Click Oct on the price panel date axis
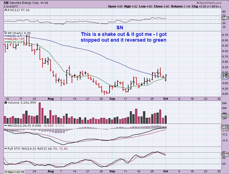Screen dimensions: 229x174 pos(166,99)
